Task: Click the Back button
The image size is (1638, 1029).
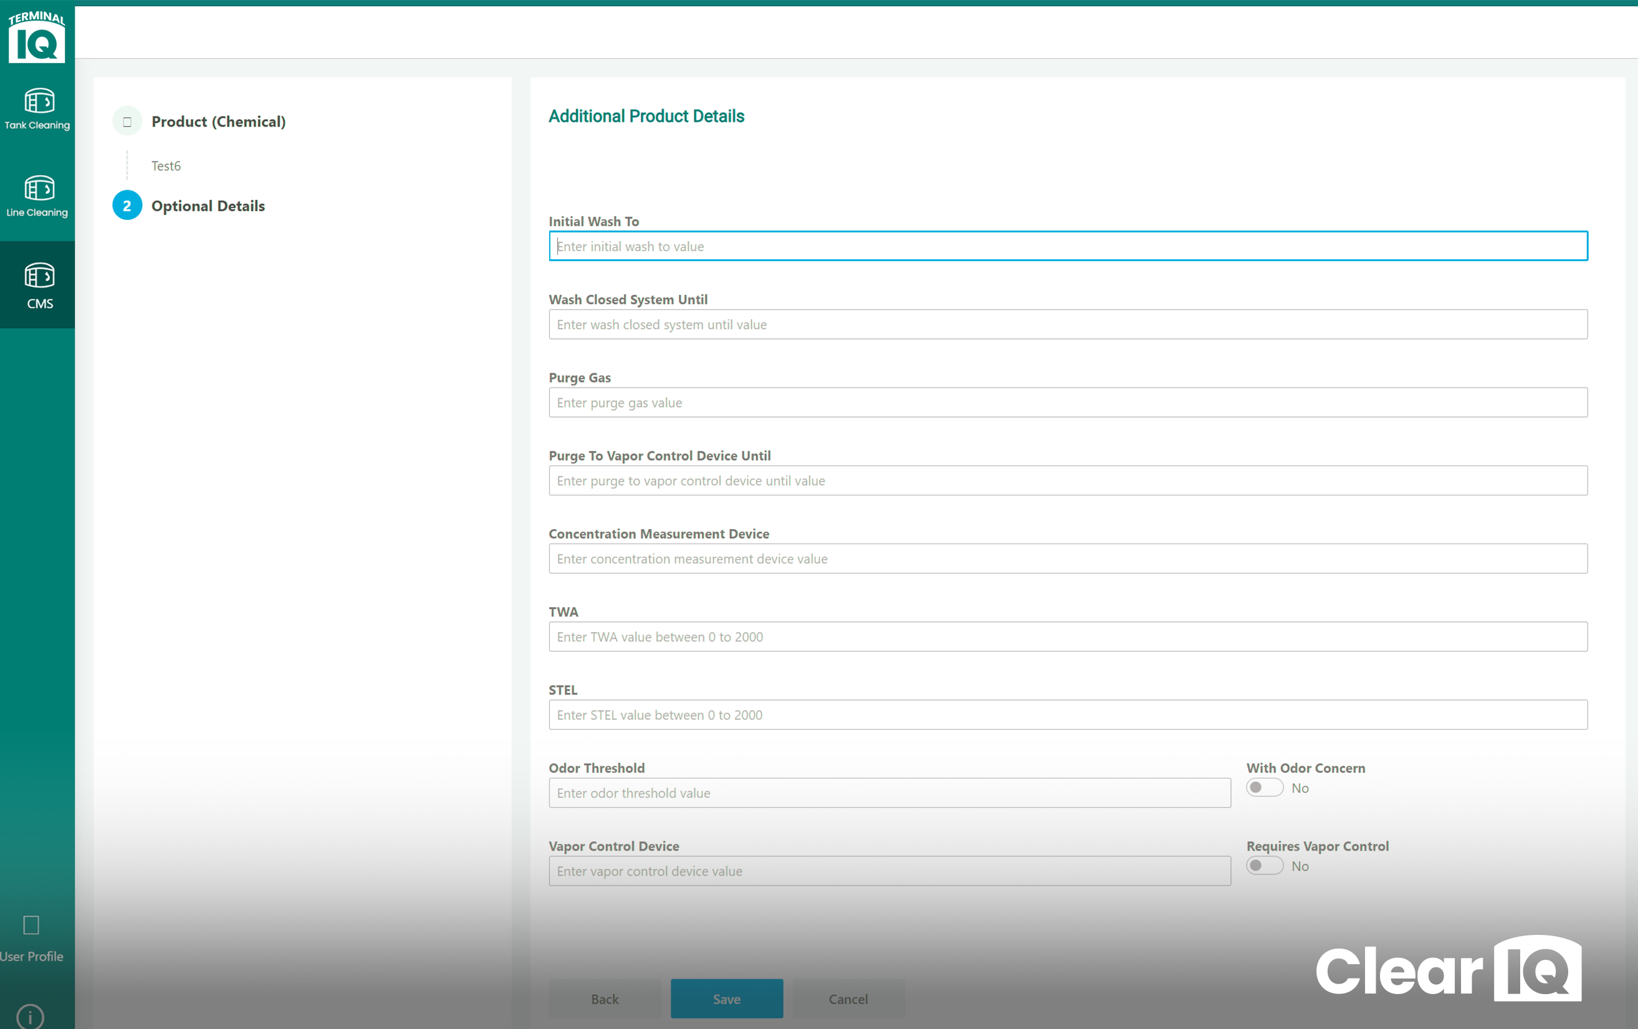Action: coord(604,998)
